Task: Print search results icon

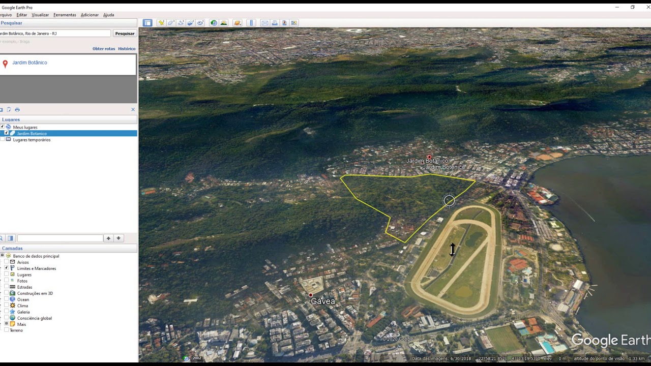Action: [x=17, y=109]
